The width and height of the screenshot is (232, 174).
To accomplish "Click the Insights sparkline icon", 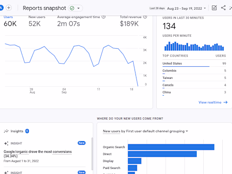I will pyautogui.click(x=6, y=131).
